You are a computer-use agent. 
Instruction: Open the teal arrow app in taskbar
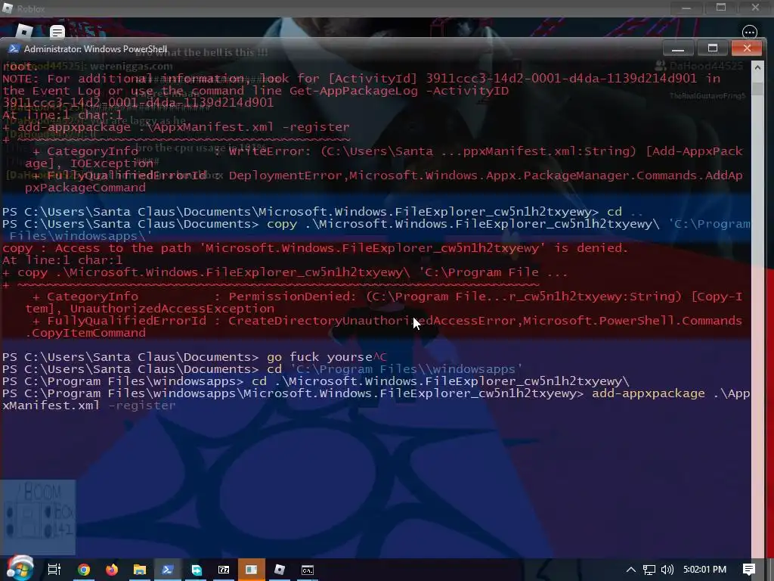(197, 570)
